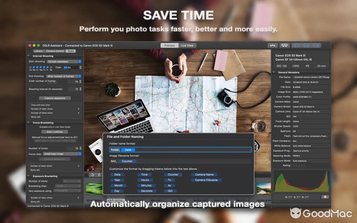The width and height of the screenshot is (357, 223).
Task: Increment the Shooting interval stepper
Action: point(81,88)
